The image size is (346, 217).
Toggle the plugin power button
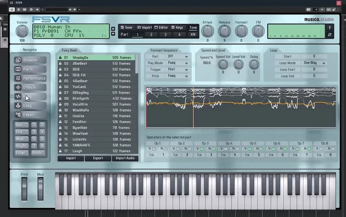(x=12, y=10)
